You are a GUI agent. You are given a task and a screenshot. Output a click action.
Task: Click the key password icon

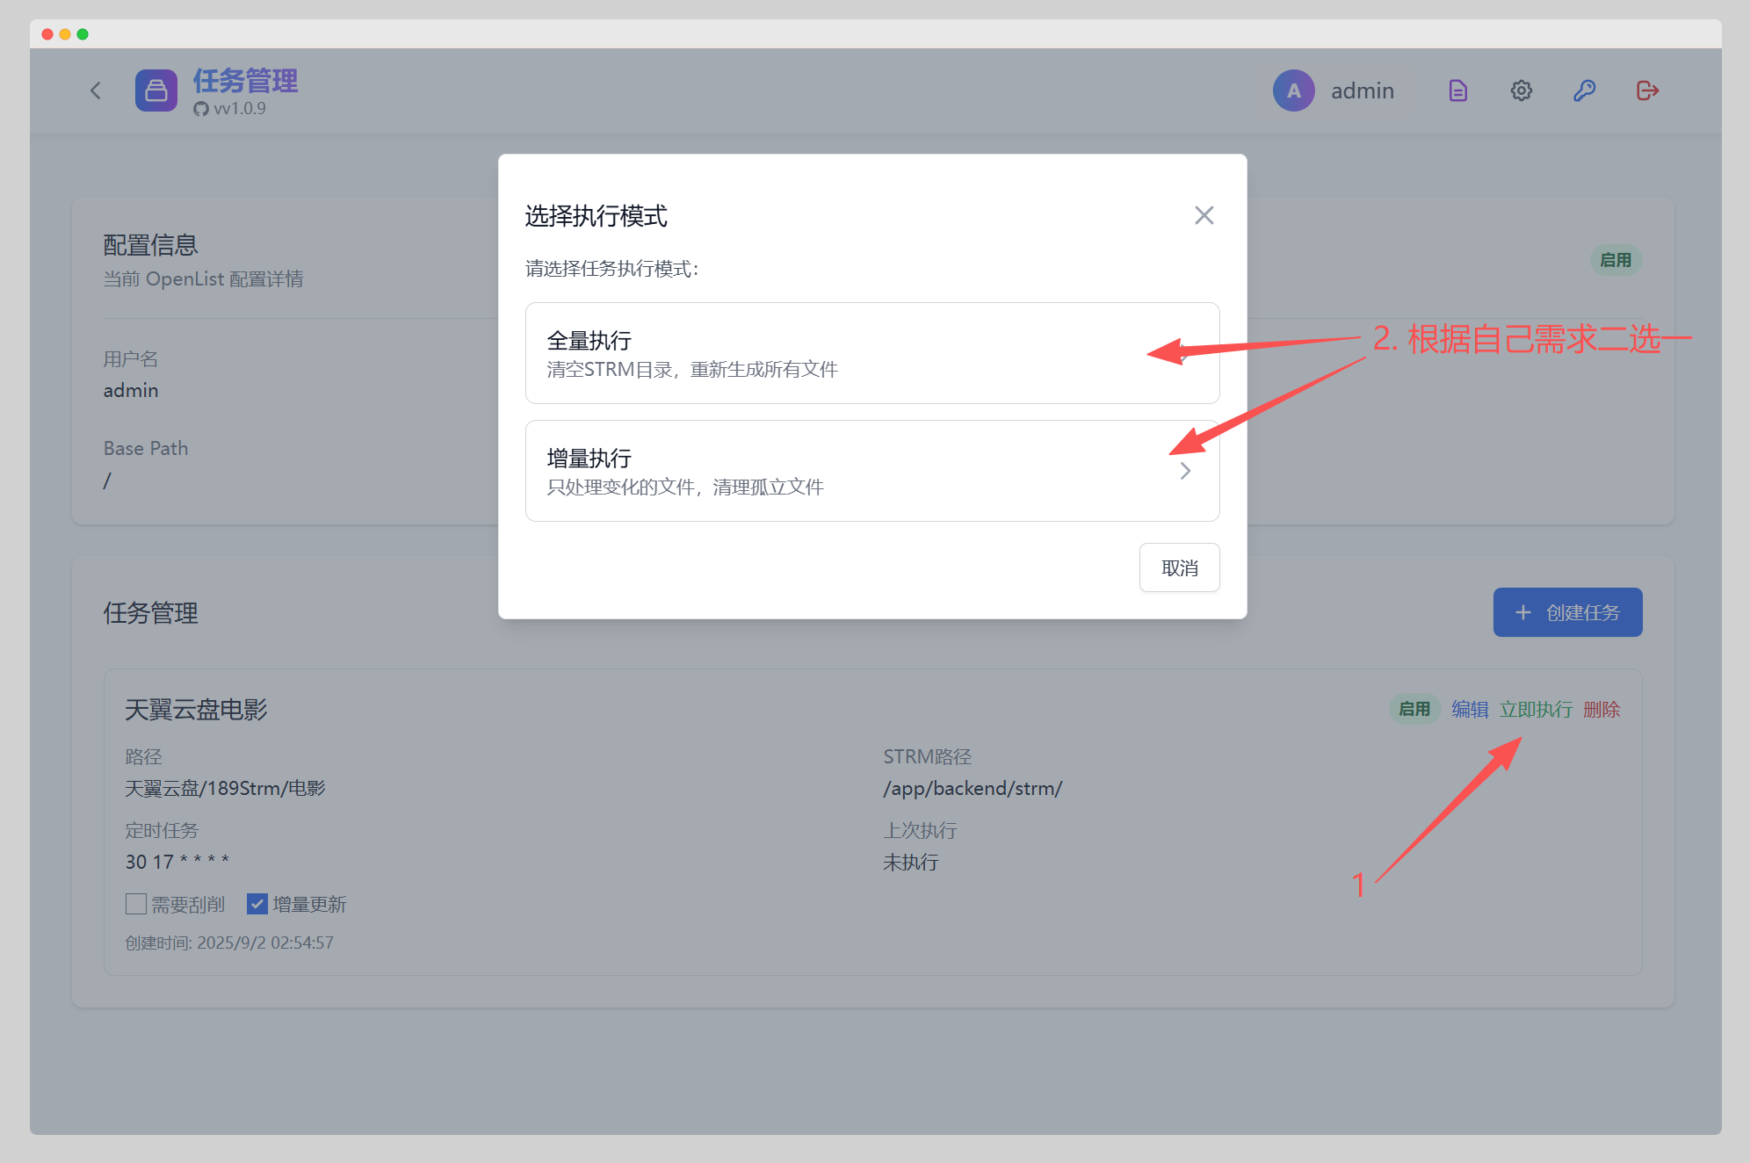[1584, 90]
